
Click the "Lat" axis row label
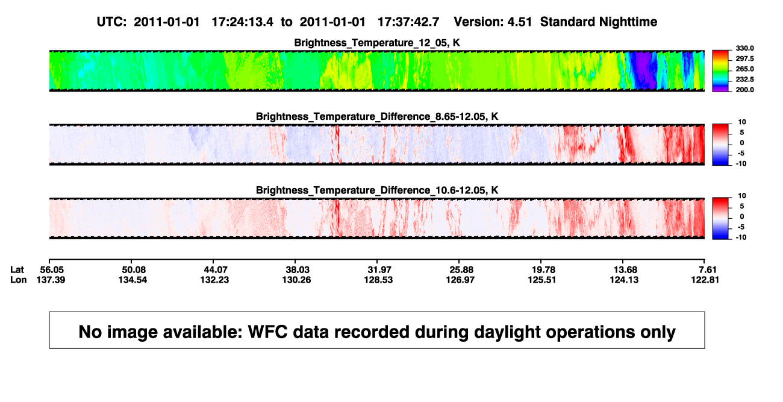coord(16,269)
